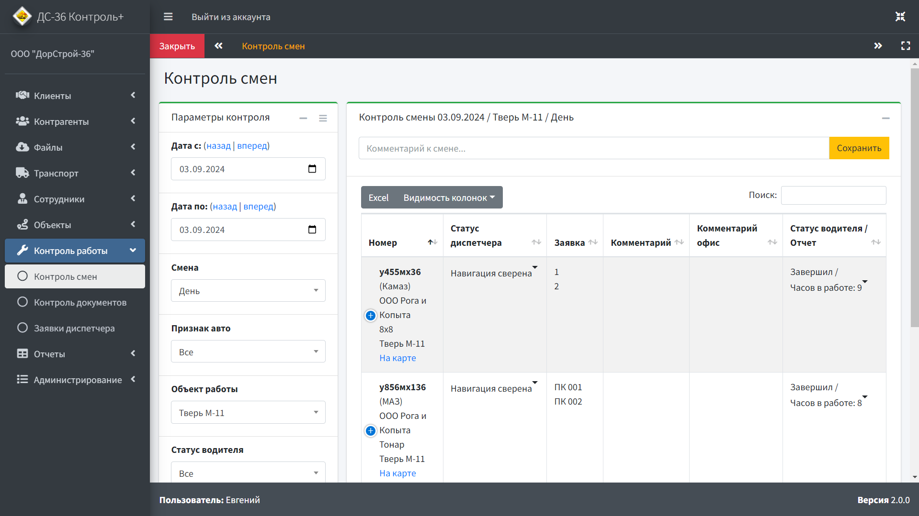Click the wrench icon of Контроль работы
919x516 pixels.
pos(23,250)
